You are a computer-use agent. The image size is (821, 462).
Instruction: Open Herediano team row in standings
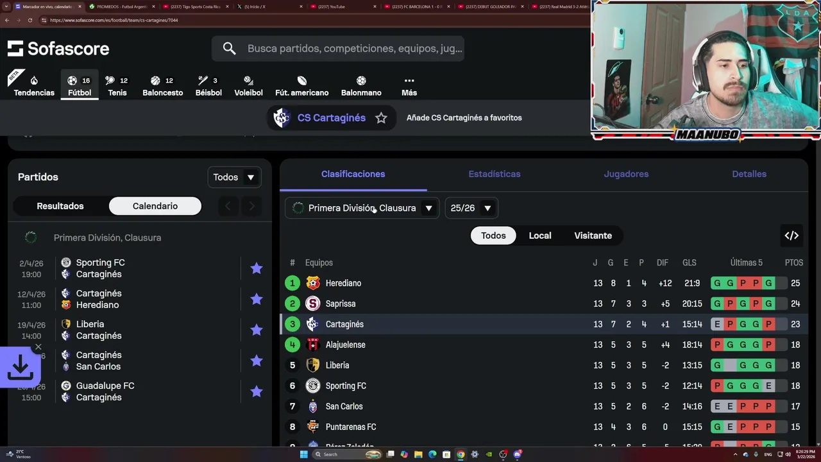(544, 283)
